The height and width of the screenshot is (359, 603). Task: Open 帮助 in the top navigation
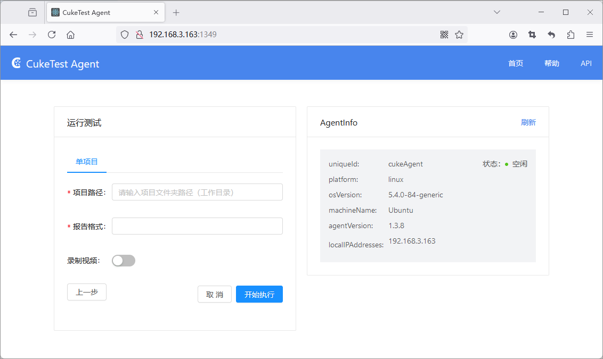point(552,63)
